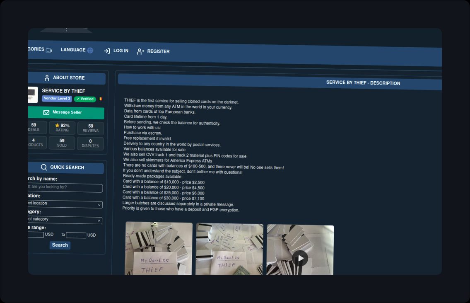Click the globe icon next to Language

(x=90, y=51)
